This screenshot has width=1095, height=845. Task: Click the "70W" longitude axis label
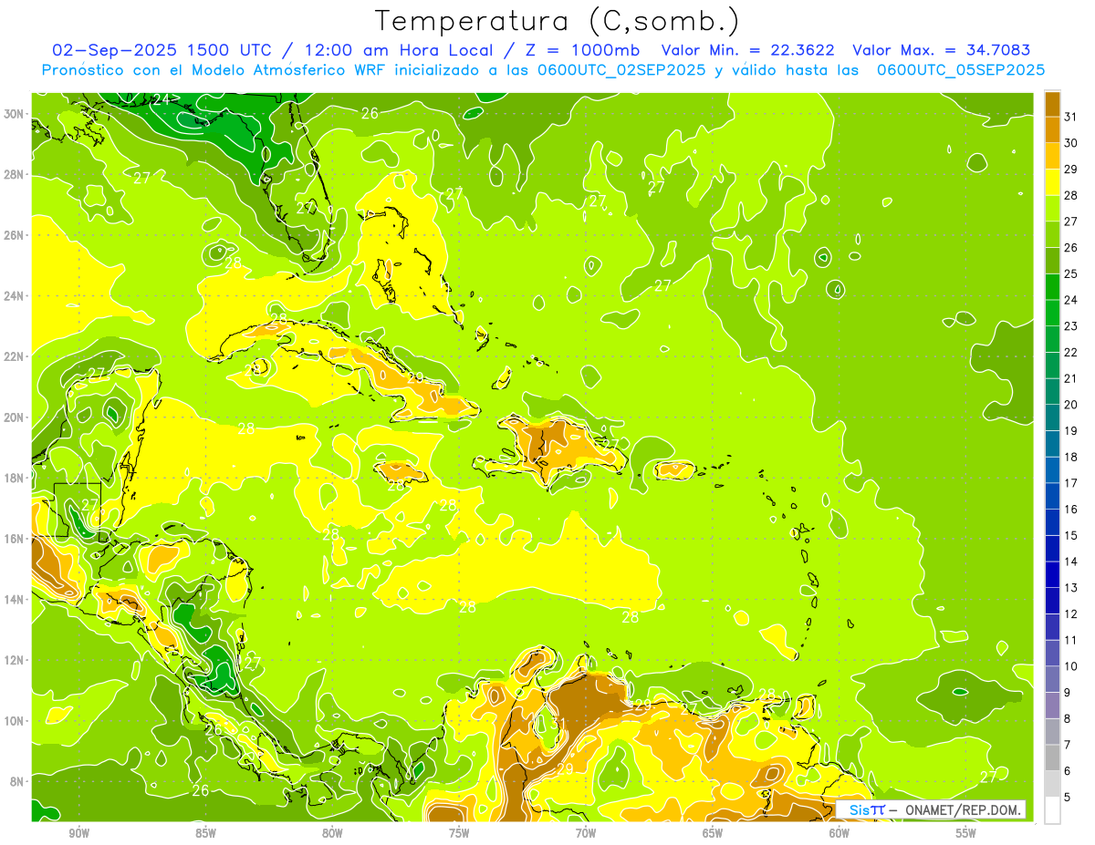click(586, 832)
